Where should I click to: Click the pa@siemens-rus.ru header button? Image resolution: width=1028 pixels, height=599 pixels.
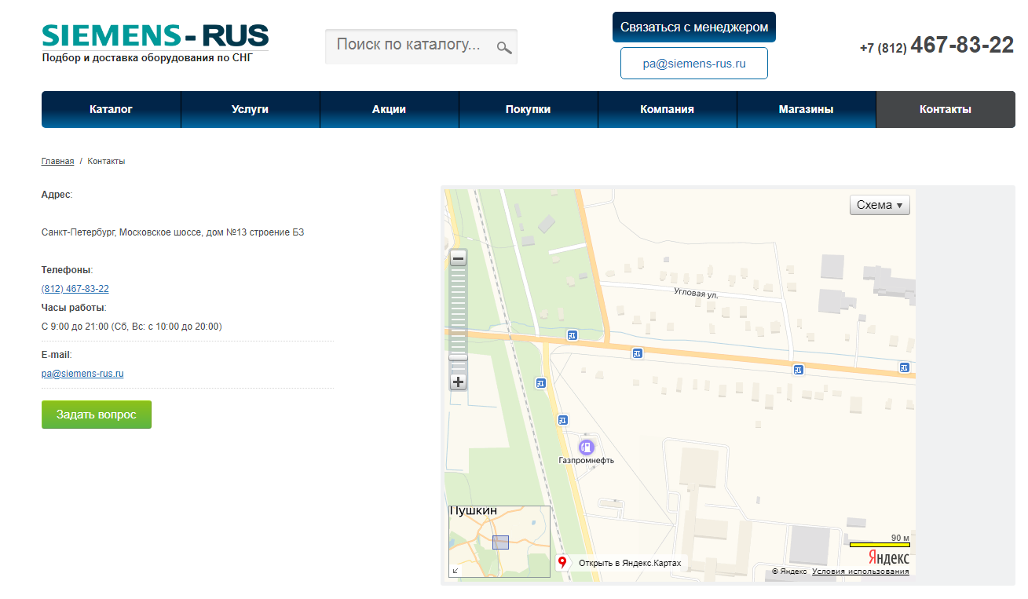pos(694,64)
